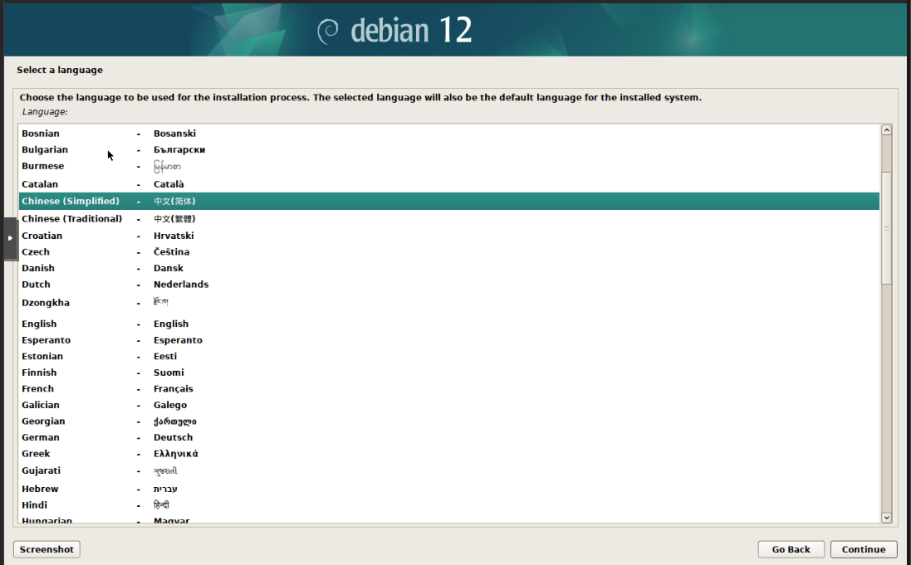
Task: Select Galician language row
Action: pos(449,406)
